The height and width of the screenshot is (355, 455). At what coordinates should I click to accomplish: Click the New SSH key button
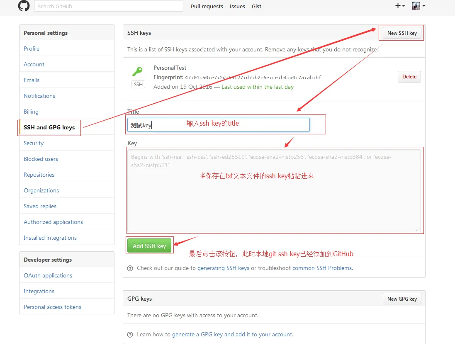(402, 33)
